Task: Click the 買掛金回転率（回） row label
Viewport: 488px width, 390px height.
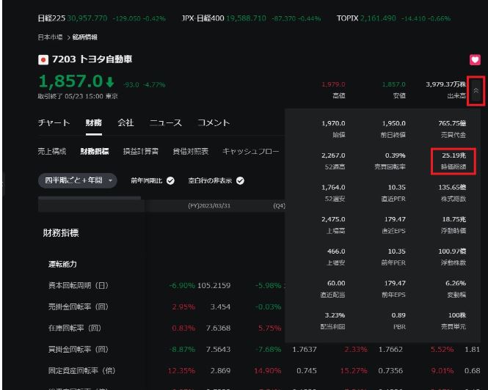Action: [x=78, y=350]
